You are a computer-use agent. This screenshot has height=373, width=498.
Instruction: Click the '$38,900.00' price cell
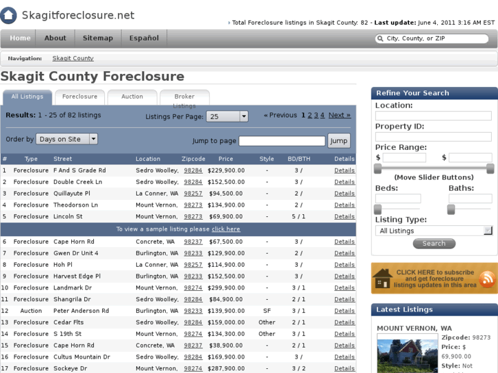[226, 346]
